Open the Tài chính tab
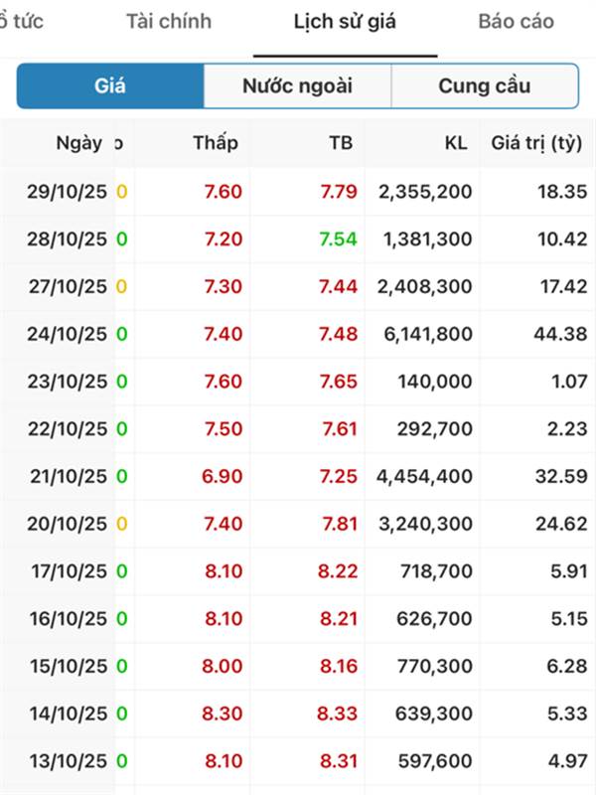Viewport: 596px width, 795px height. pos(169,22)
